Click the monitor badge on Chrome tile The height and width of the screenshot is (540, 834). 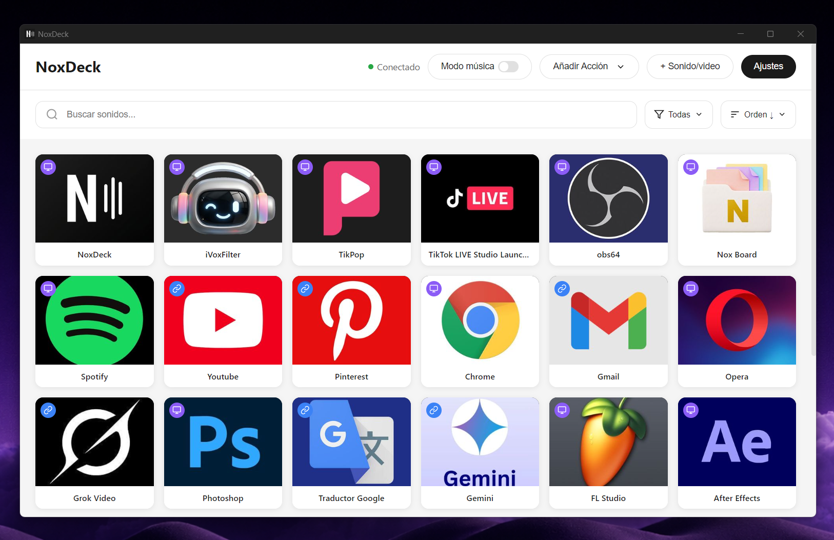tap(434, 289)
